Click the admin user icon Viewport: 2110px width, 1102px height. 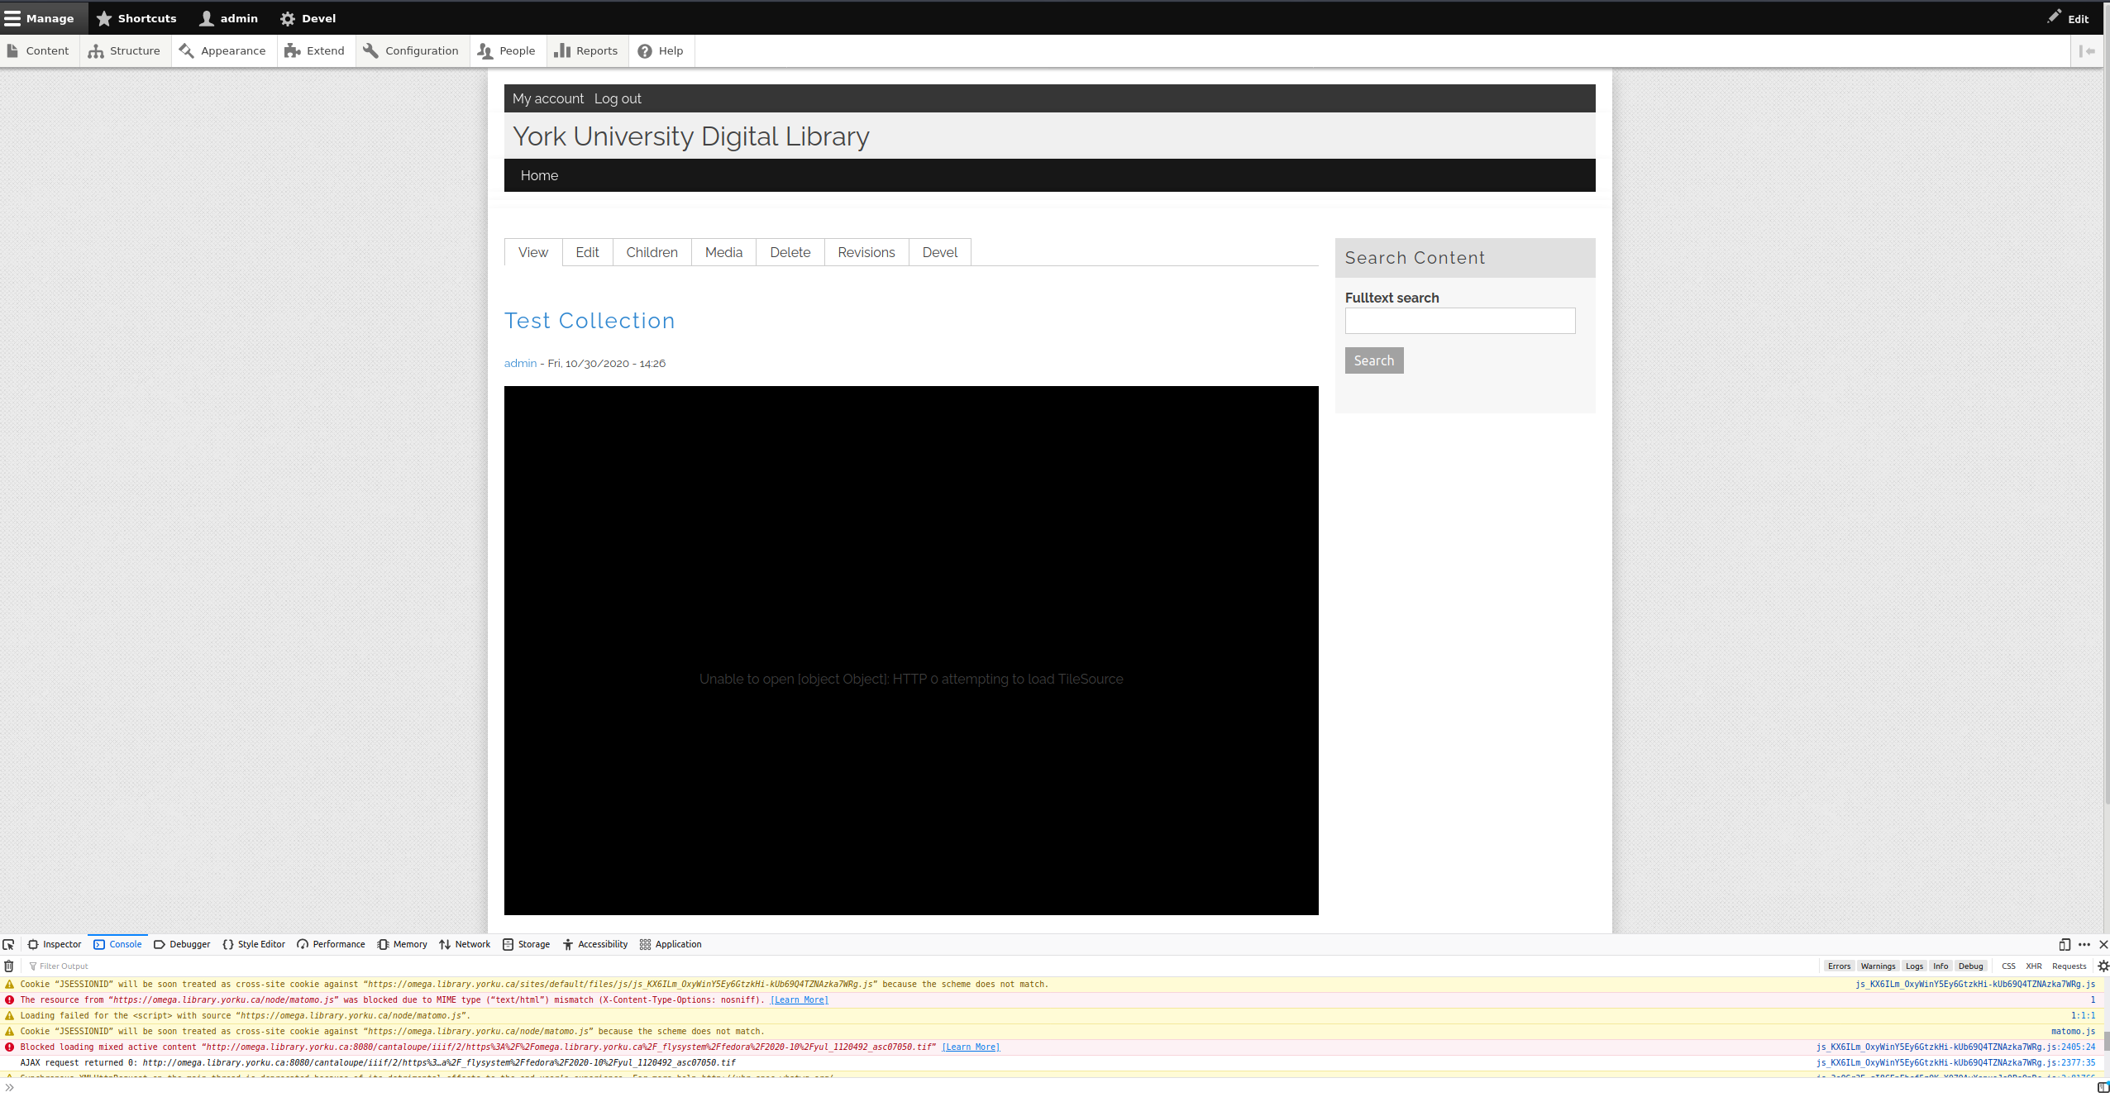205,17
